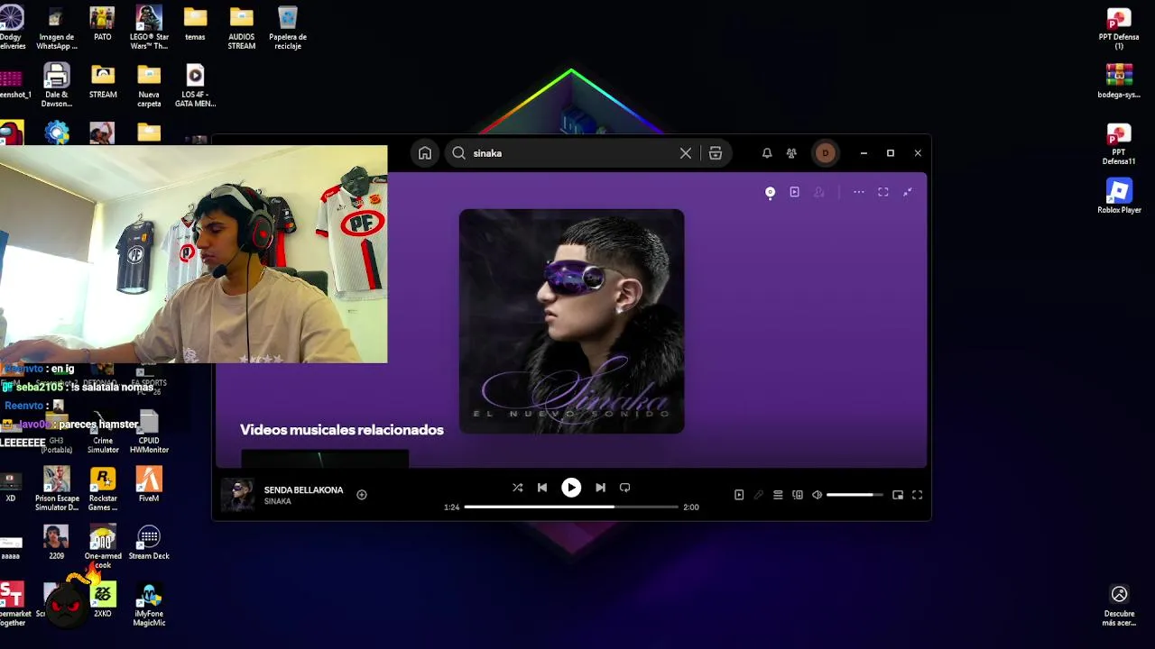Screen dimensions: 1155x649
Task: Open the 'STREAM' desktop folder
Action: click(x=103, y=83)
